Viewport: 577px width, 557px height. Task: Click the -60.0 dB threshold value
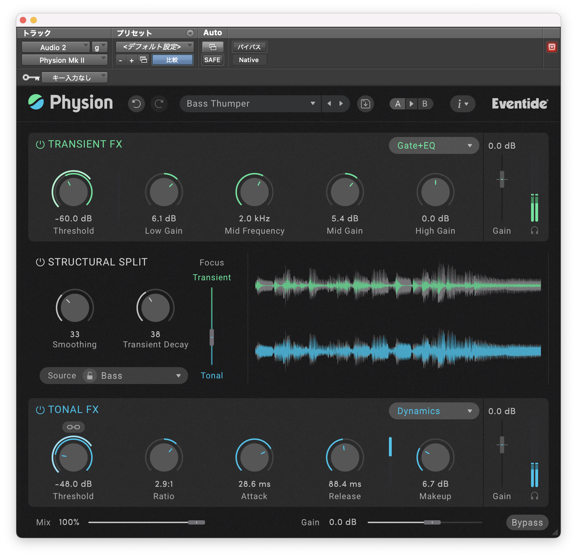pyautogui.click(x=74, y=218)
